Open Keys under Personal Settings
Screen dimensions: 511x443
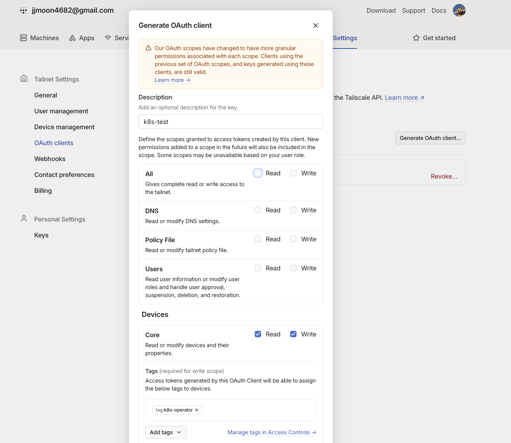pos(41,235)
